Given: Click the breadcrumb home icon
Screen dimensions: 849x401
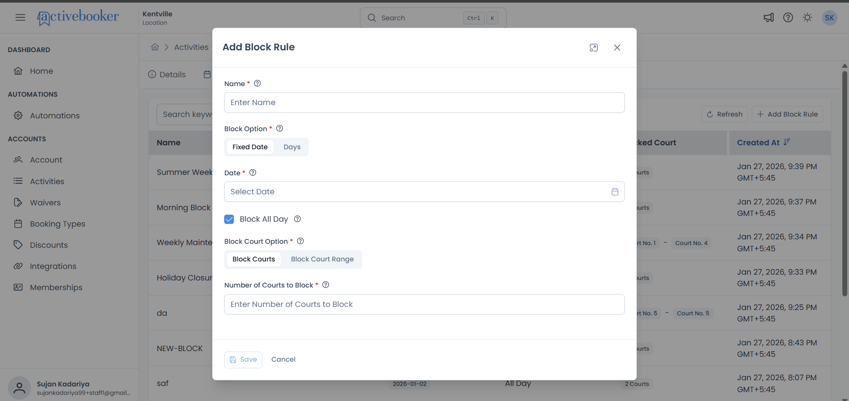Looking at the screenshot, I should click(155, 47).
